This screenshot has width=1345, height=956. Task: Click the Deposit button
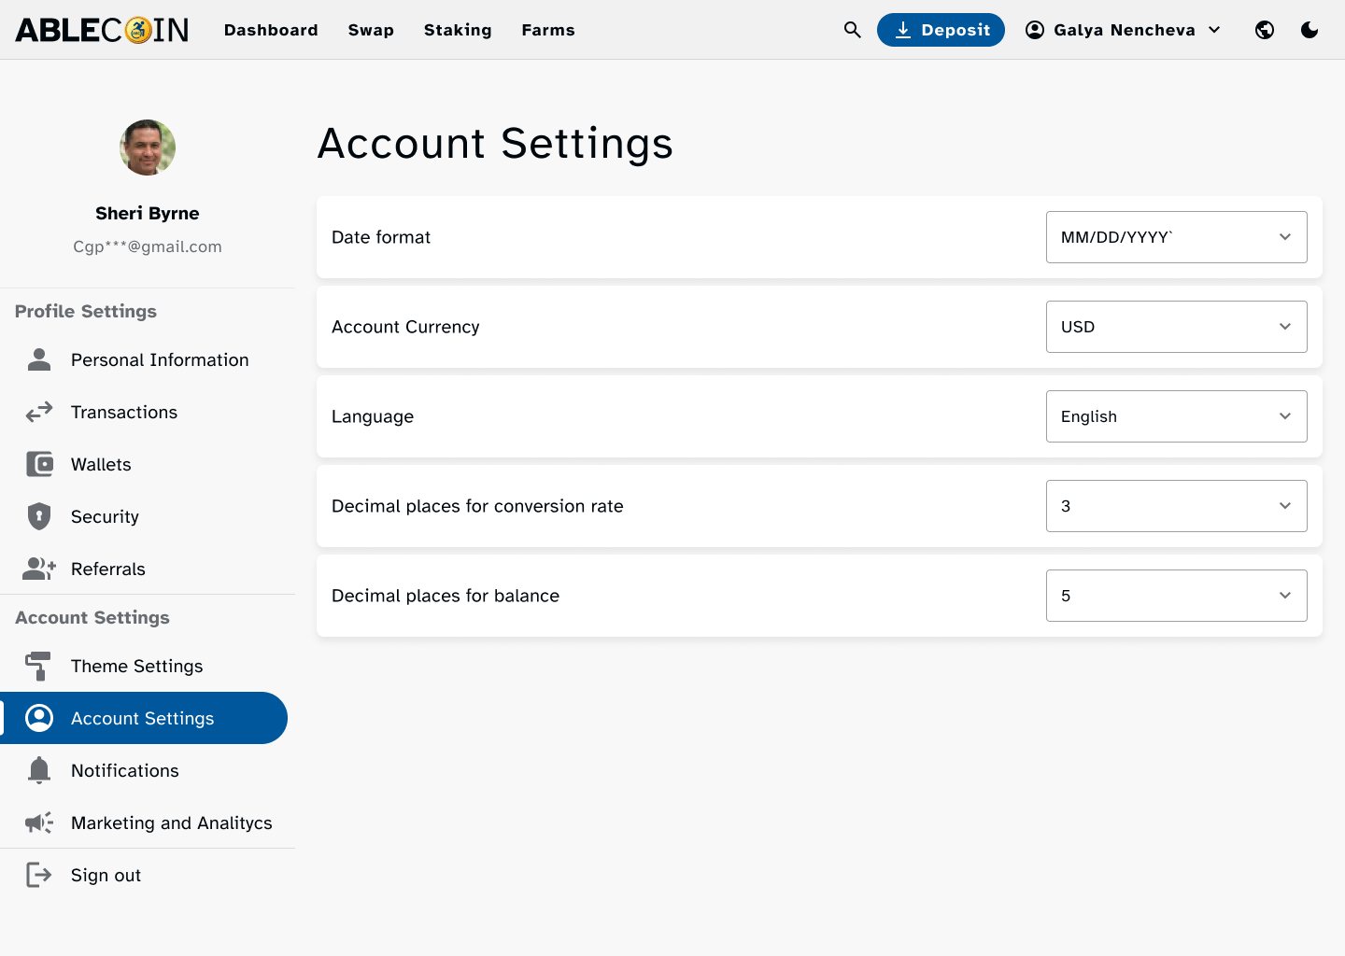[x=941, y=30]
